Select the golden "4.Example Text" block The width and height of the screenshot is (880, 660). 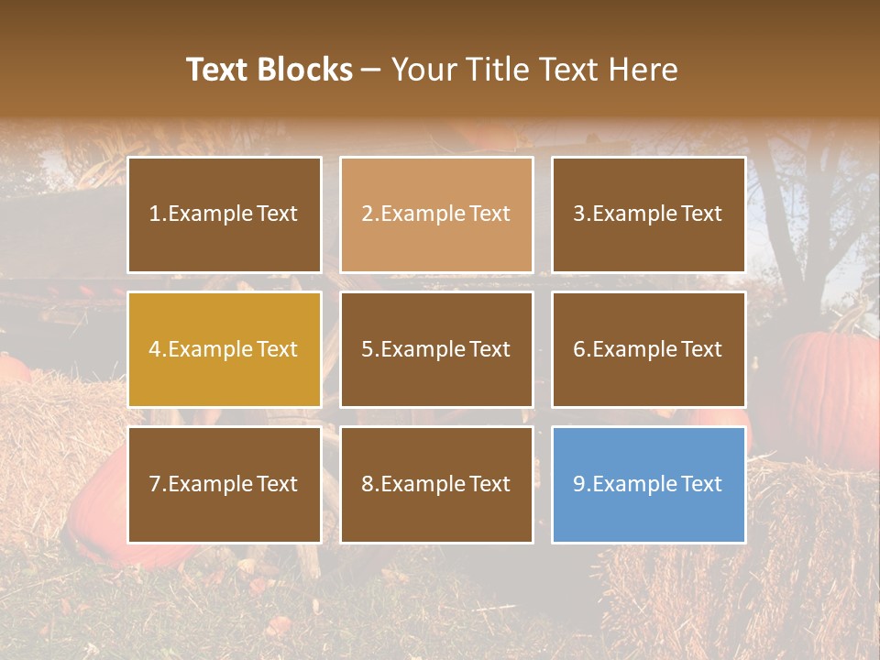[225, 349]
